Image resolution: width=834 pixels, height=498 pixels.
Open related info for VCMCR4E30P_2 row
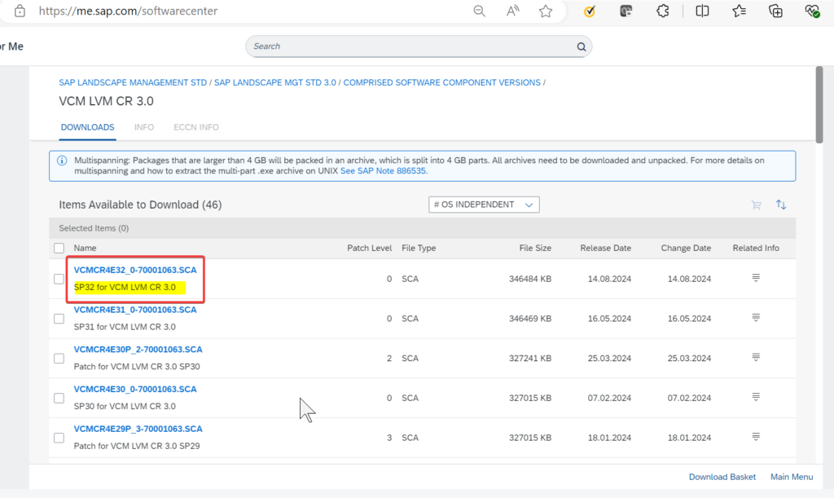(x=756, y=357)
